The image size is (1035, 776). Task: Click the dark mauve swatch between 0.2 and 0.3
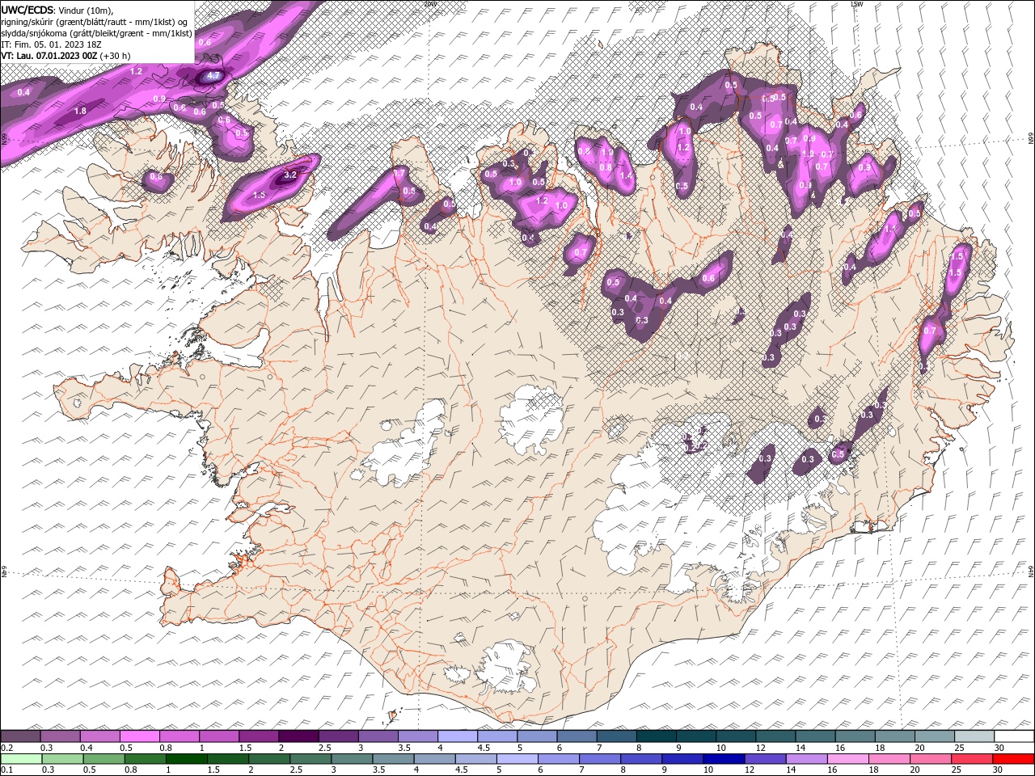pos(21,736)
